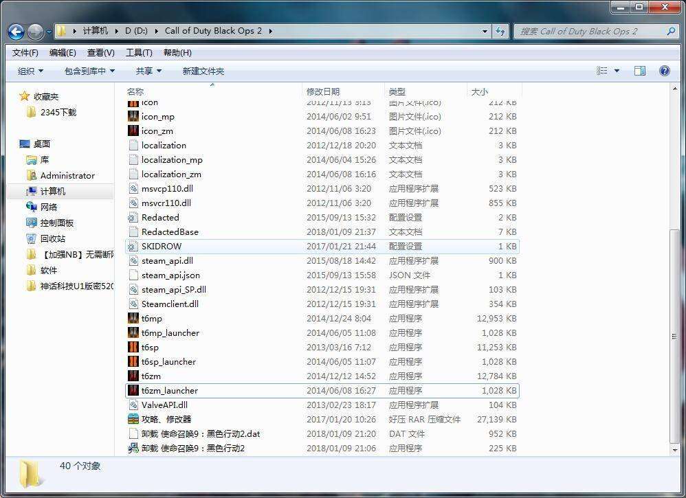Click the t6sp_launcher application icon
Screen dimensions: 686x498
pyautogui.click(x=133, y=361)
